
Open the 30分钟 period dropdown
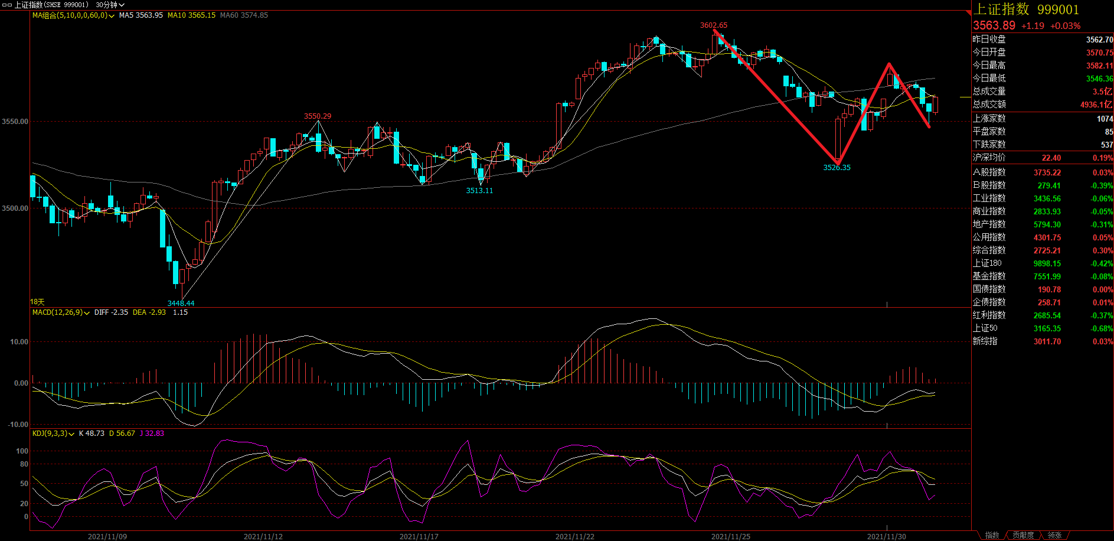pos(110,5)
